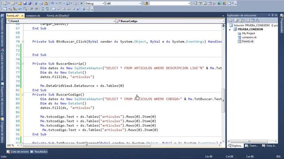Image resolution: width=284 pixels, height=159 pixels.
Task: Select the Explorador de soluciones bottom tab
Action: (236, 146)
